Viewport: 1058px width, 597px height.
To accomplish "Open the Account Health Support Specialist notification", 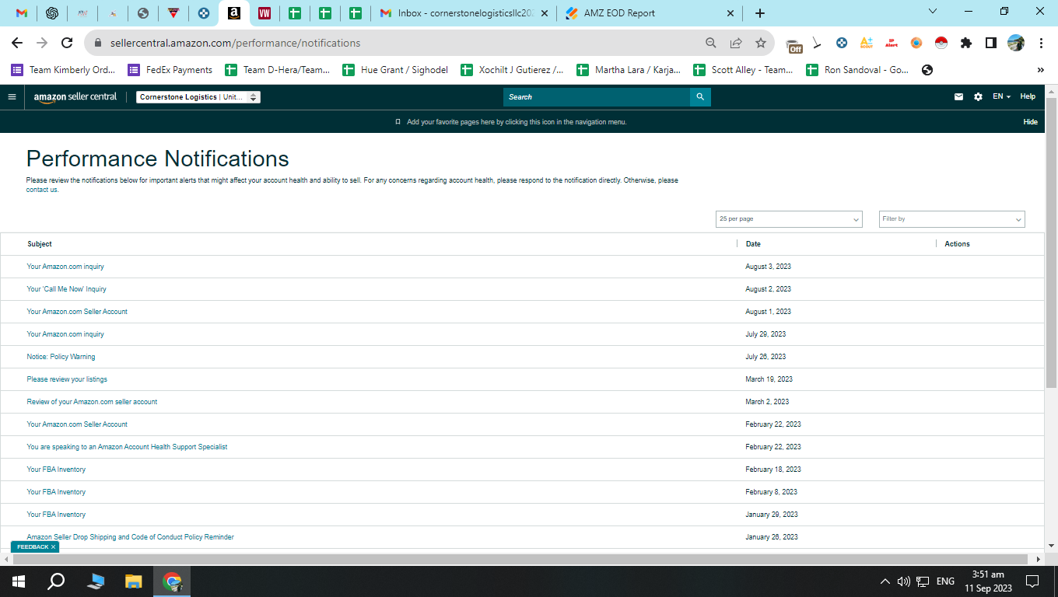I will (127, 447).
